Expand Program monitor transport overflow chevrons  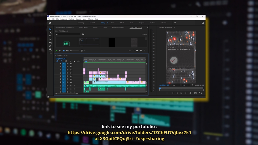pos(199,93)
